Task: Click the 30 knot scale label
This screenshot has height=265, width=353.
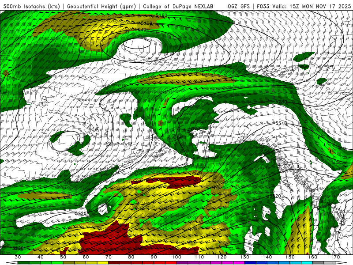Action: (x=18, y=257)
